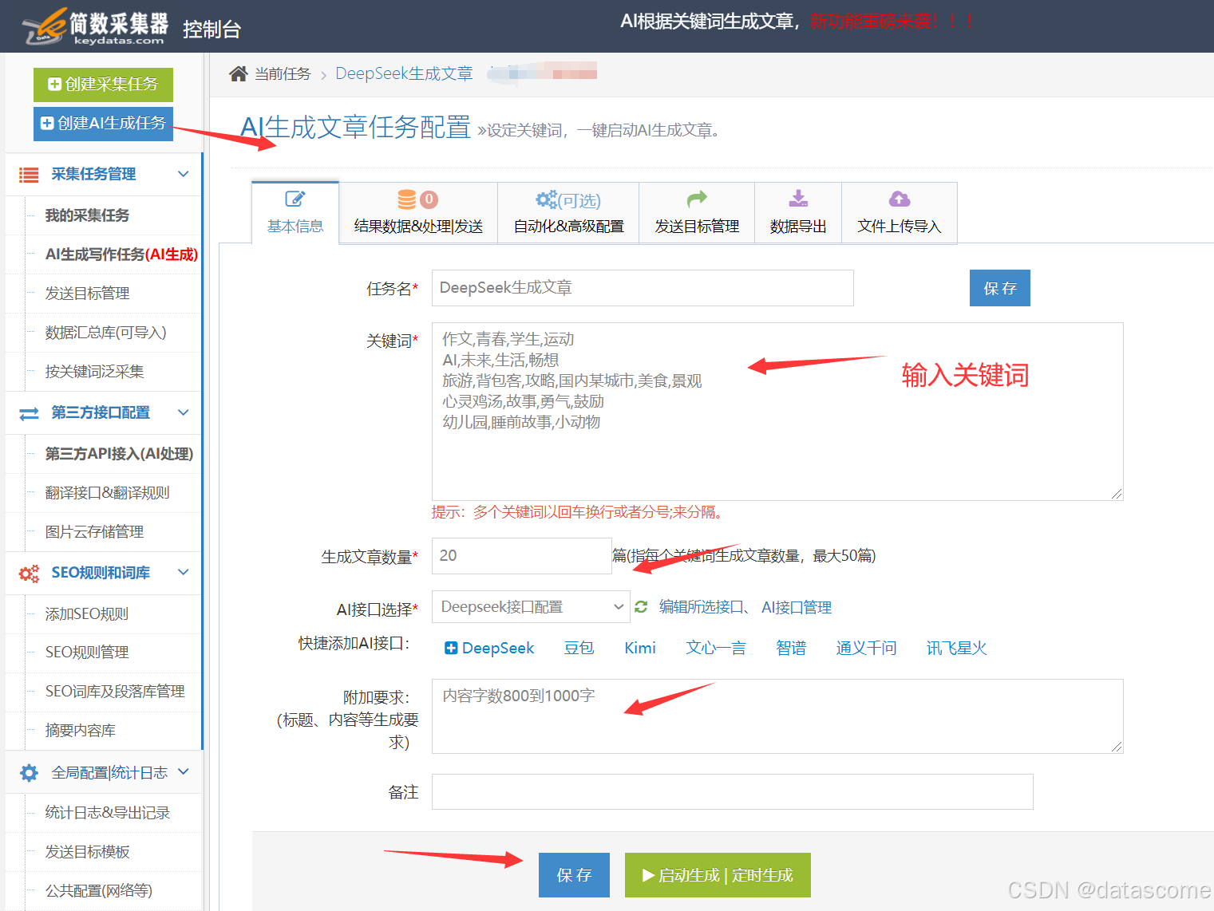Image resolution: width=1214 pixels, height=911 pixels.
Task: Click the AI接口管理 link
Action: [x=797, y=607]
